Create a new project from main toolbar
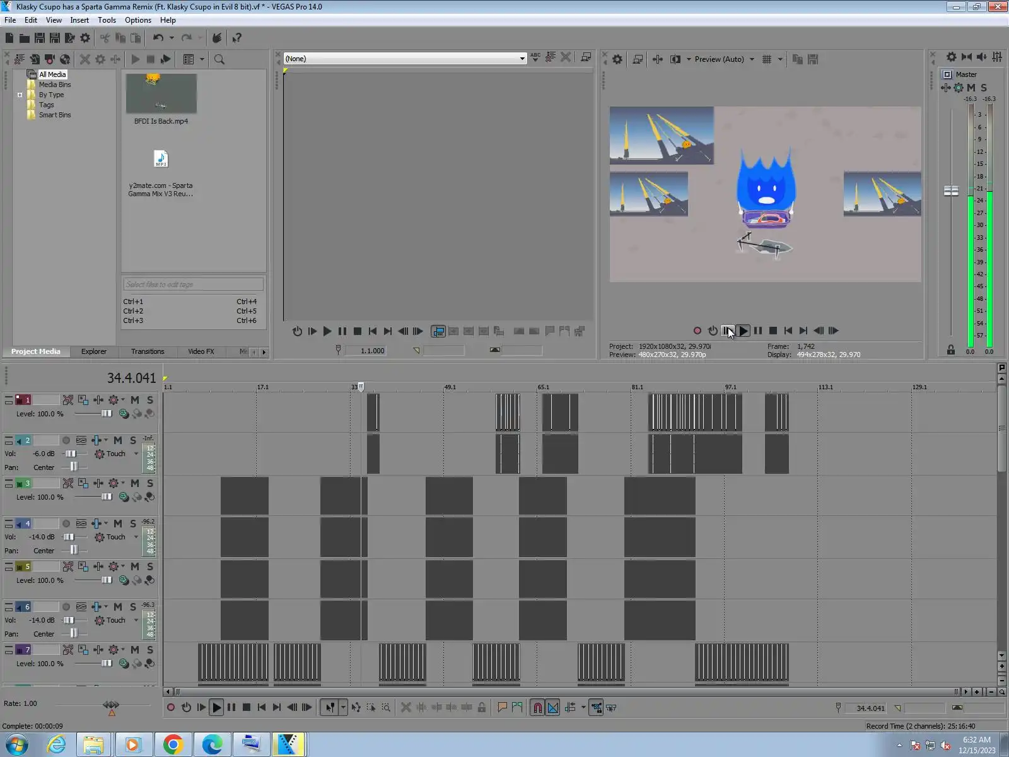Screen dimensions: 1009x757 point(9,38)
